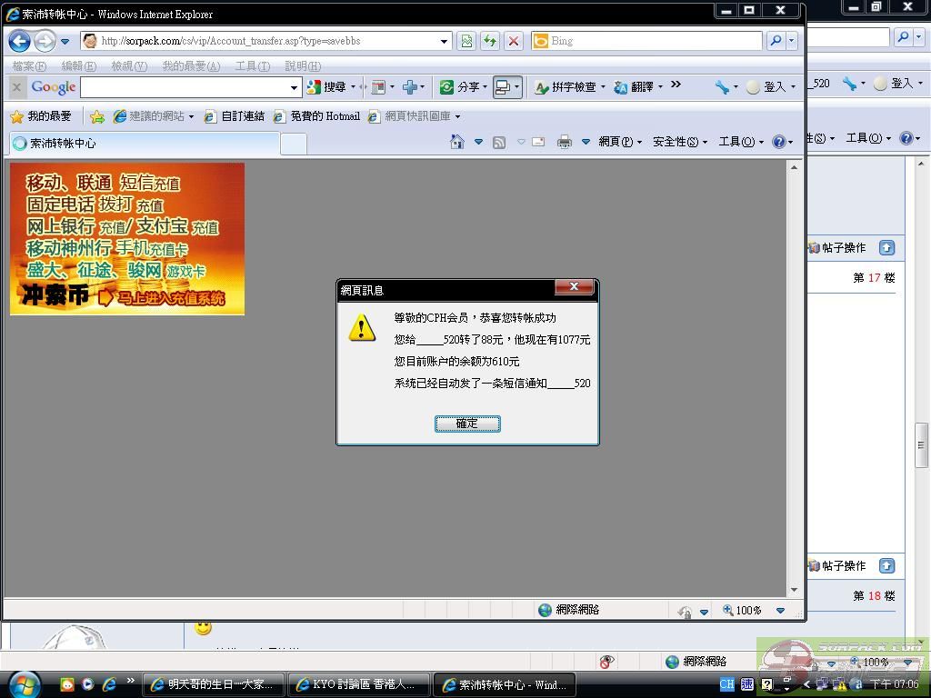Image resolution: width=931 pixels, height=698 pixels.
Task: Click the browser Back arrow button
Action: [19, 41]
